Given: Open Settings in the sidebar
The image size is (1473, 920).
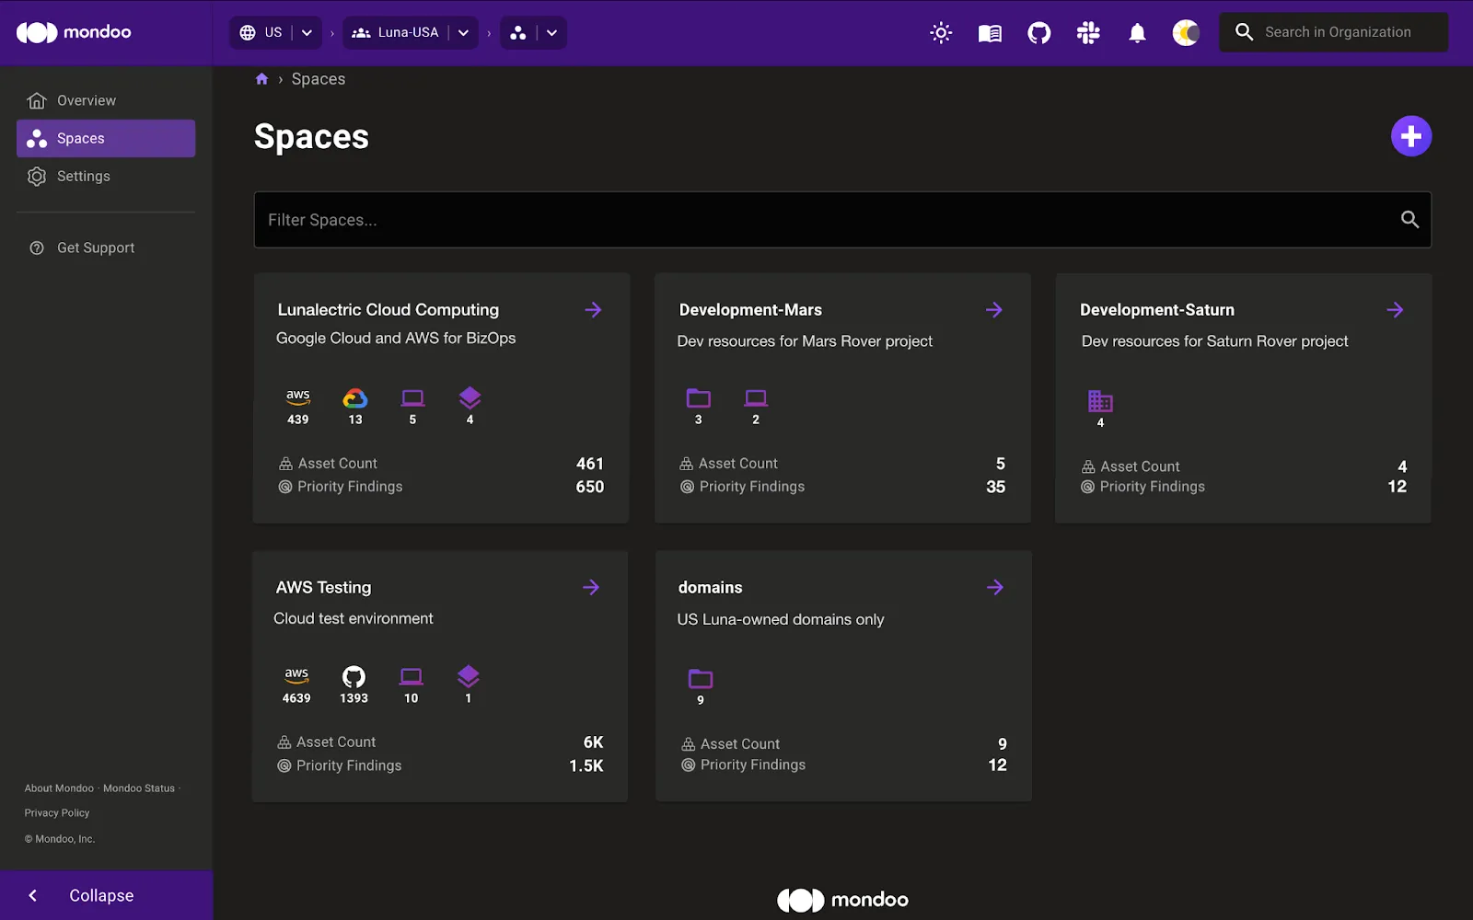Looking at the screenshot, I should coord(106,176).
